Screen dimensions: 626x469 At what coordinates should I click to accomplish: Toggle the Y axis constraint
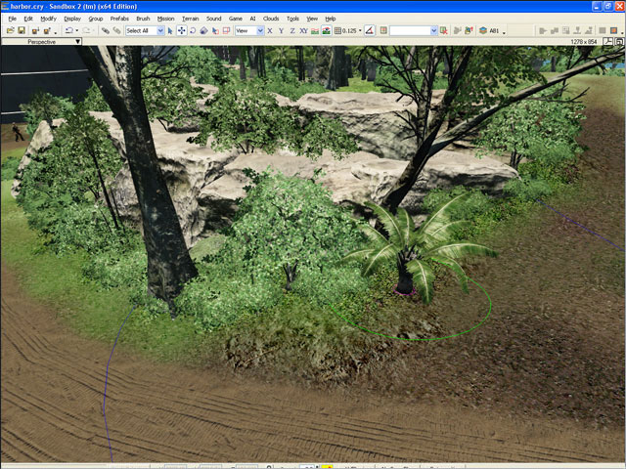click(283, 30)
